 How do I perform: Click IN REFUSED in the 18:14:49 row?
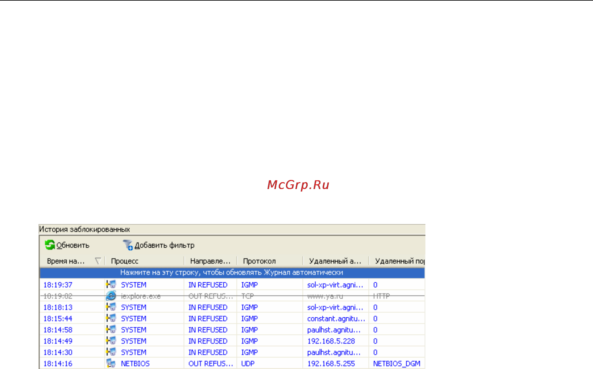pos(208,341)
